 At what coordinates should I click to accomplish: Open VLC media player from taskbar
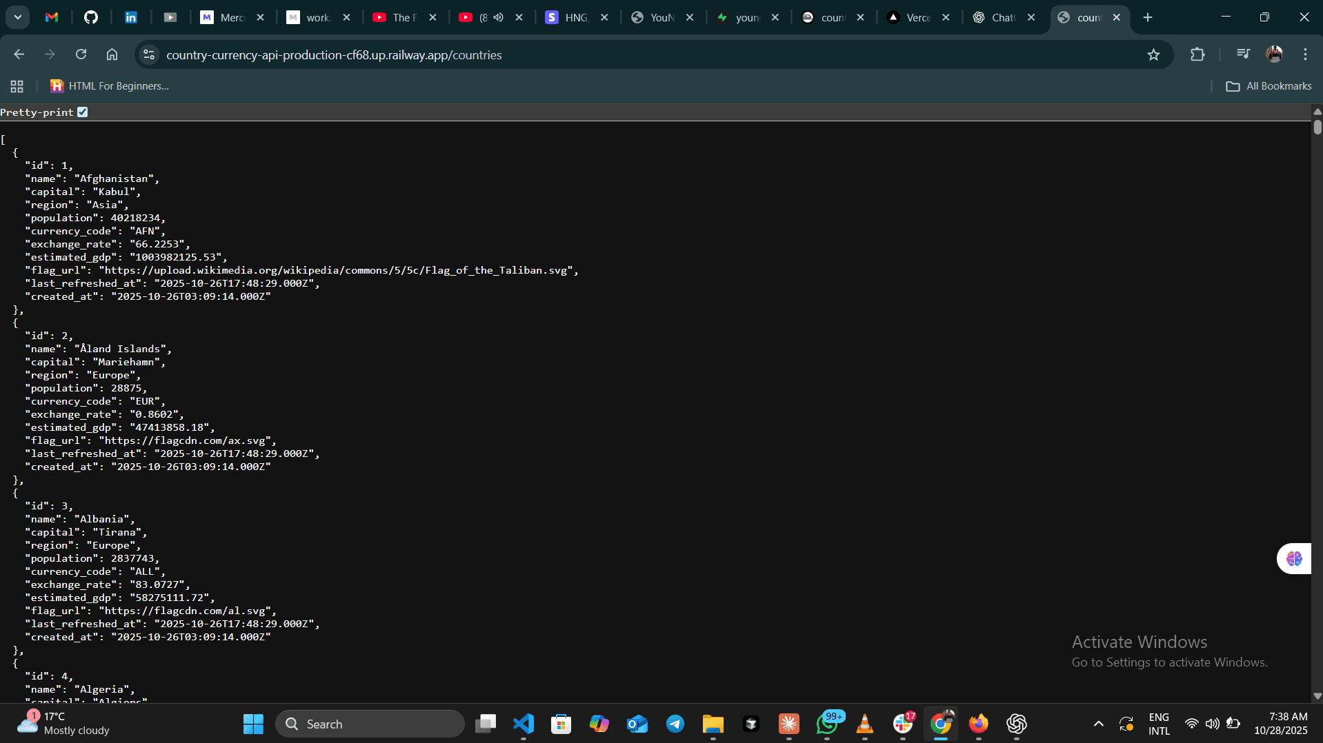(865, 724)
